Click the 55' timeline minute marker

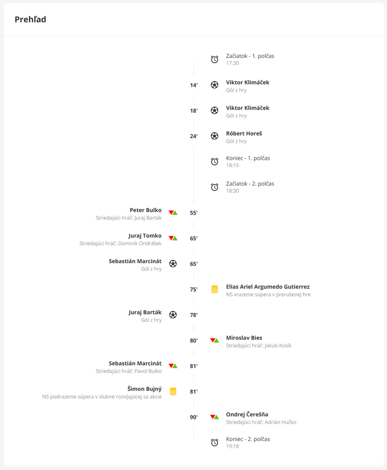coord(193,213)
